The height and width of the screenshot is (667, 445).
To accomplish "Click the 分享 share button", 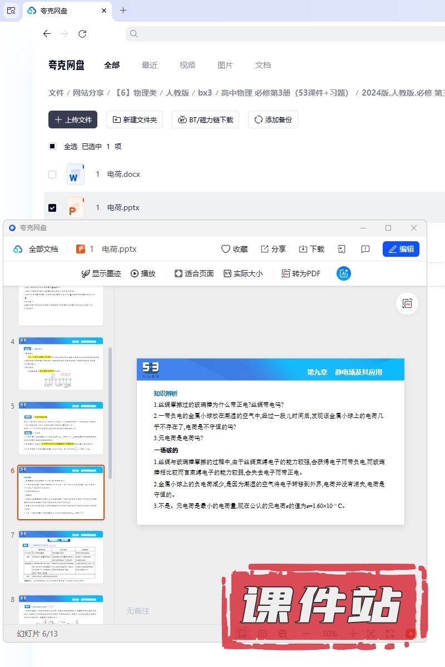I will pyautogui.click(x=273, y=249).
